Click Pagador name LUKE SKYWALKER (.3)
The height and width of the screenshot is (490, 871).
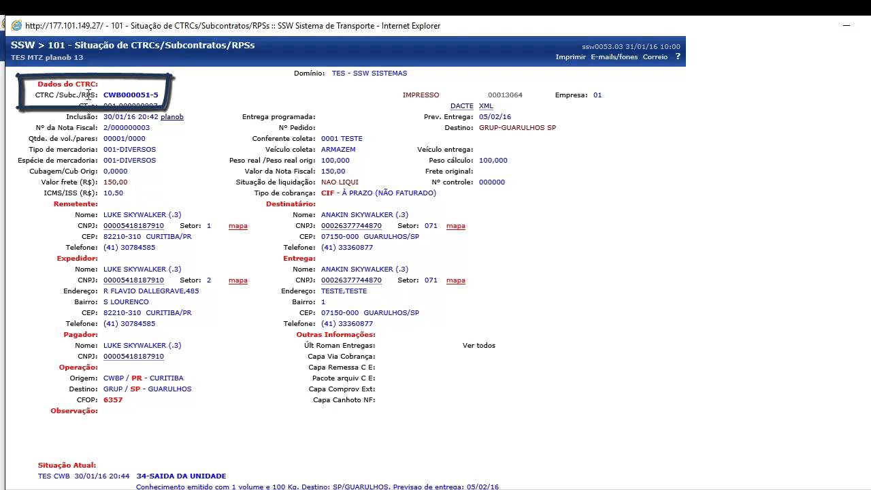pyautogui.click(x=142, y=346)
